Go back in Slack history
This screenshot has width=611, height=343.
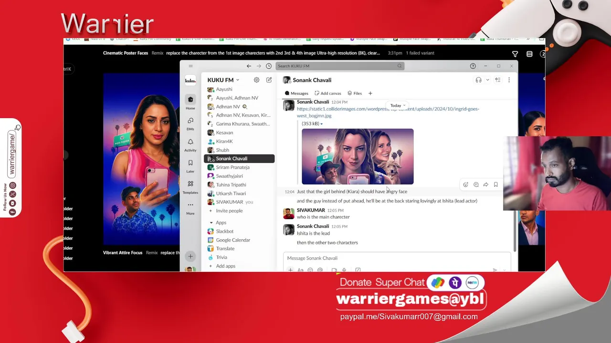[x=249, y=66]
